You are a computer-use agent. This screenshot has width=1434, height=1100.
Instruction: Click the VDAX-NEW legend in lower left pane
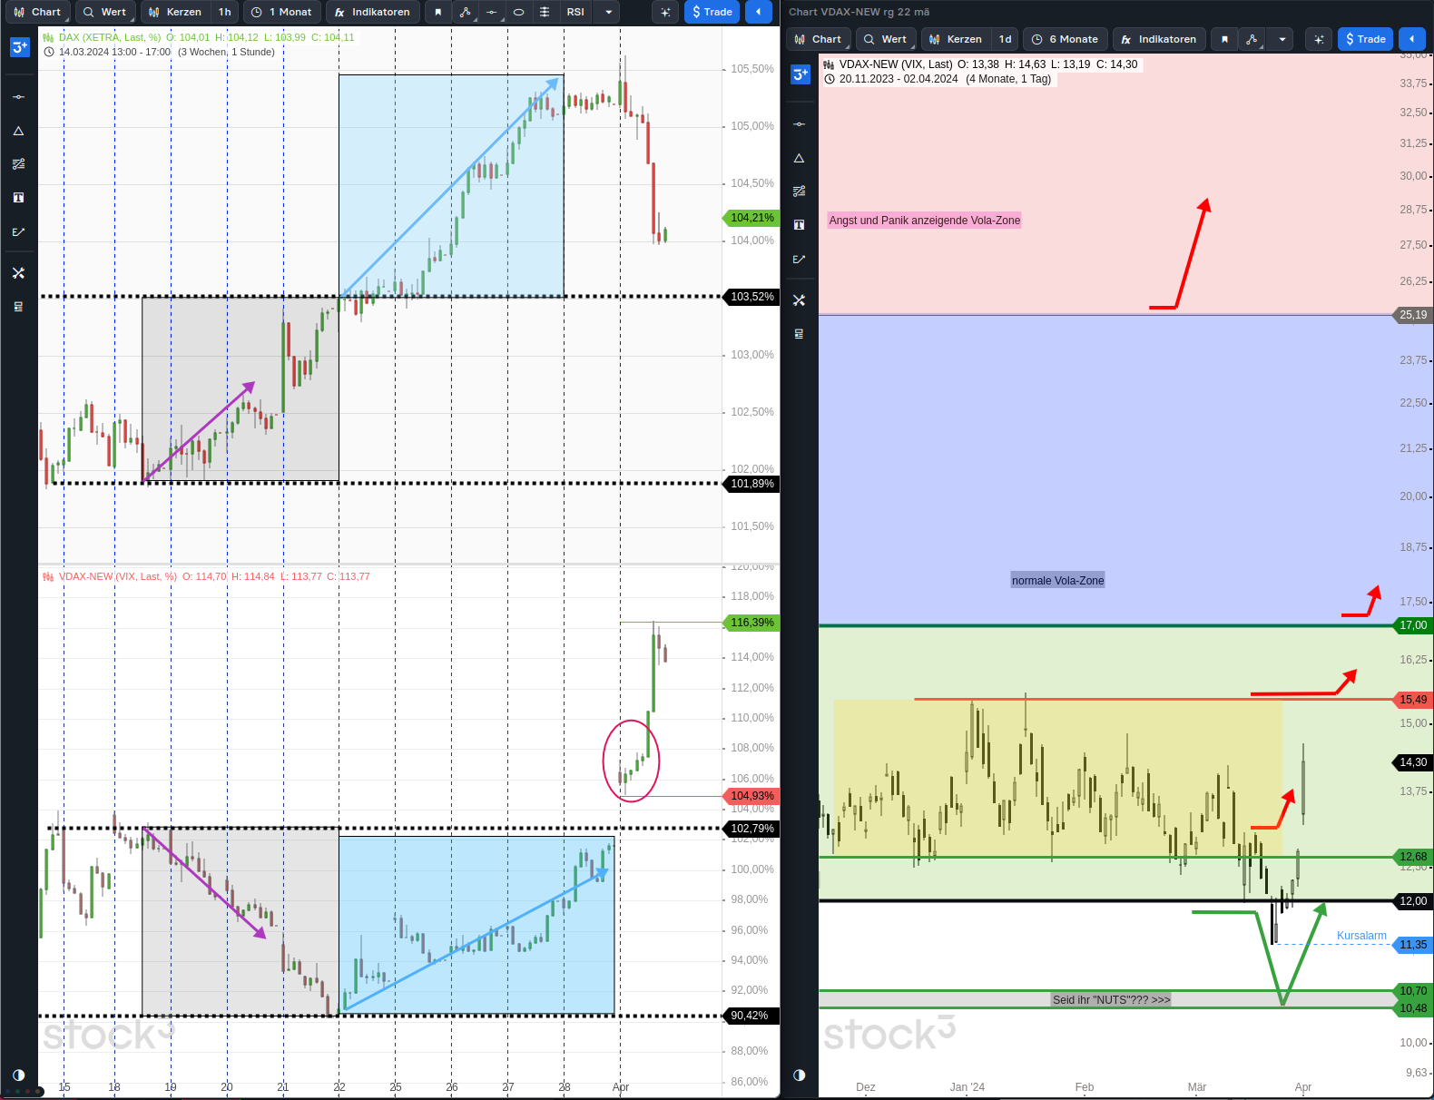pos(118,576)
